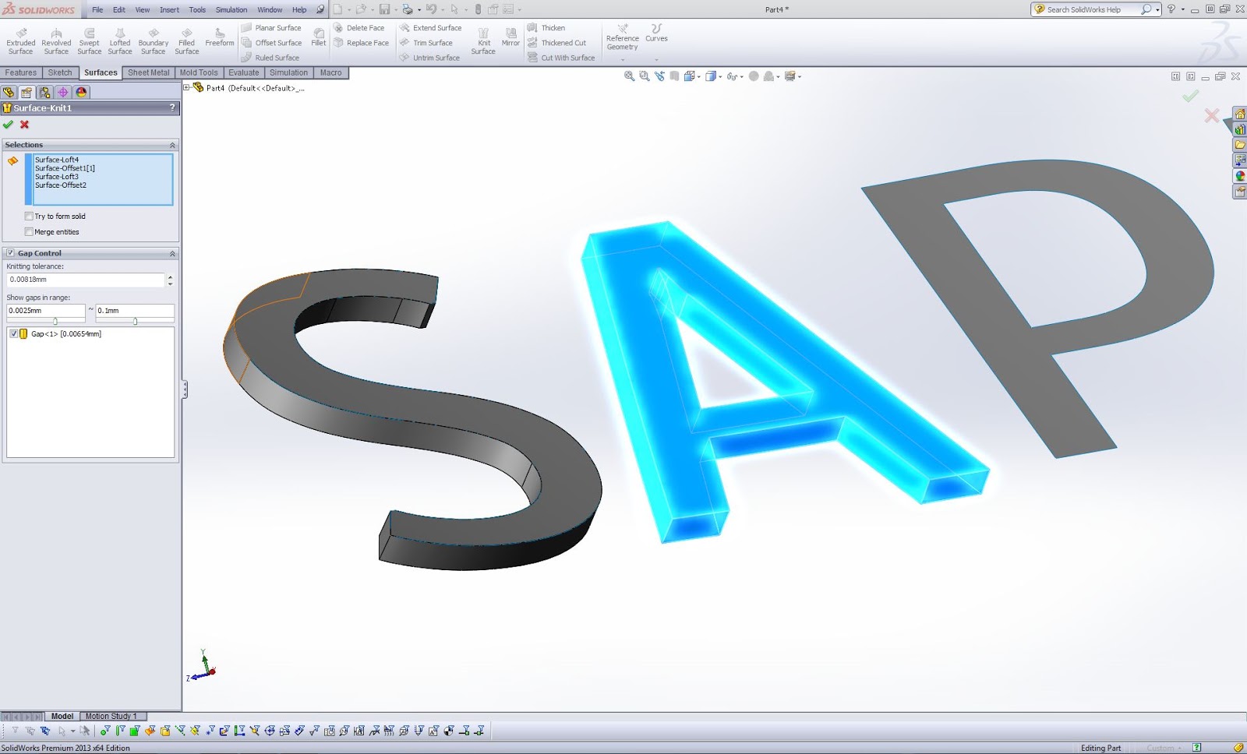This screenshot has height=754, width=1247.
Task: Choose the Swept Surface tool
Action: [90, 42]
